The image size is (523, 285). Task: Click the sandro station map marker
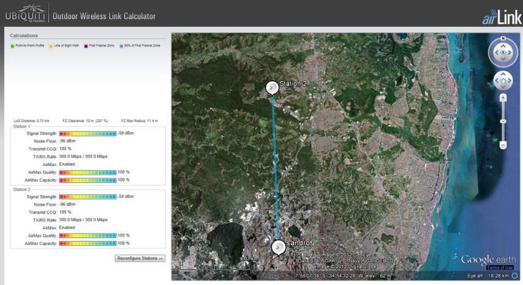tap(280, 248)
